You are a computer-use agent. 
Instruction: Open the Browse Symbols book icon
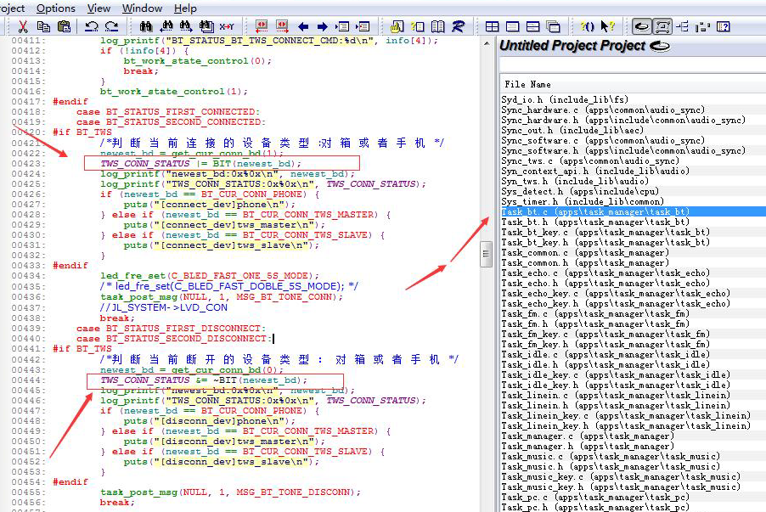[x=437, y=26]
